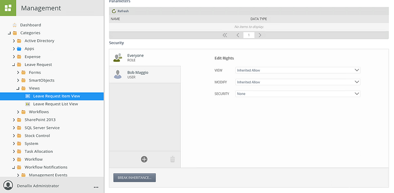Open the ellipsis menu beside Denallix Administrator
The width and height of the screenshot is (394, 193).
pyautogui.click(x=96, y=187)
